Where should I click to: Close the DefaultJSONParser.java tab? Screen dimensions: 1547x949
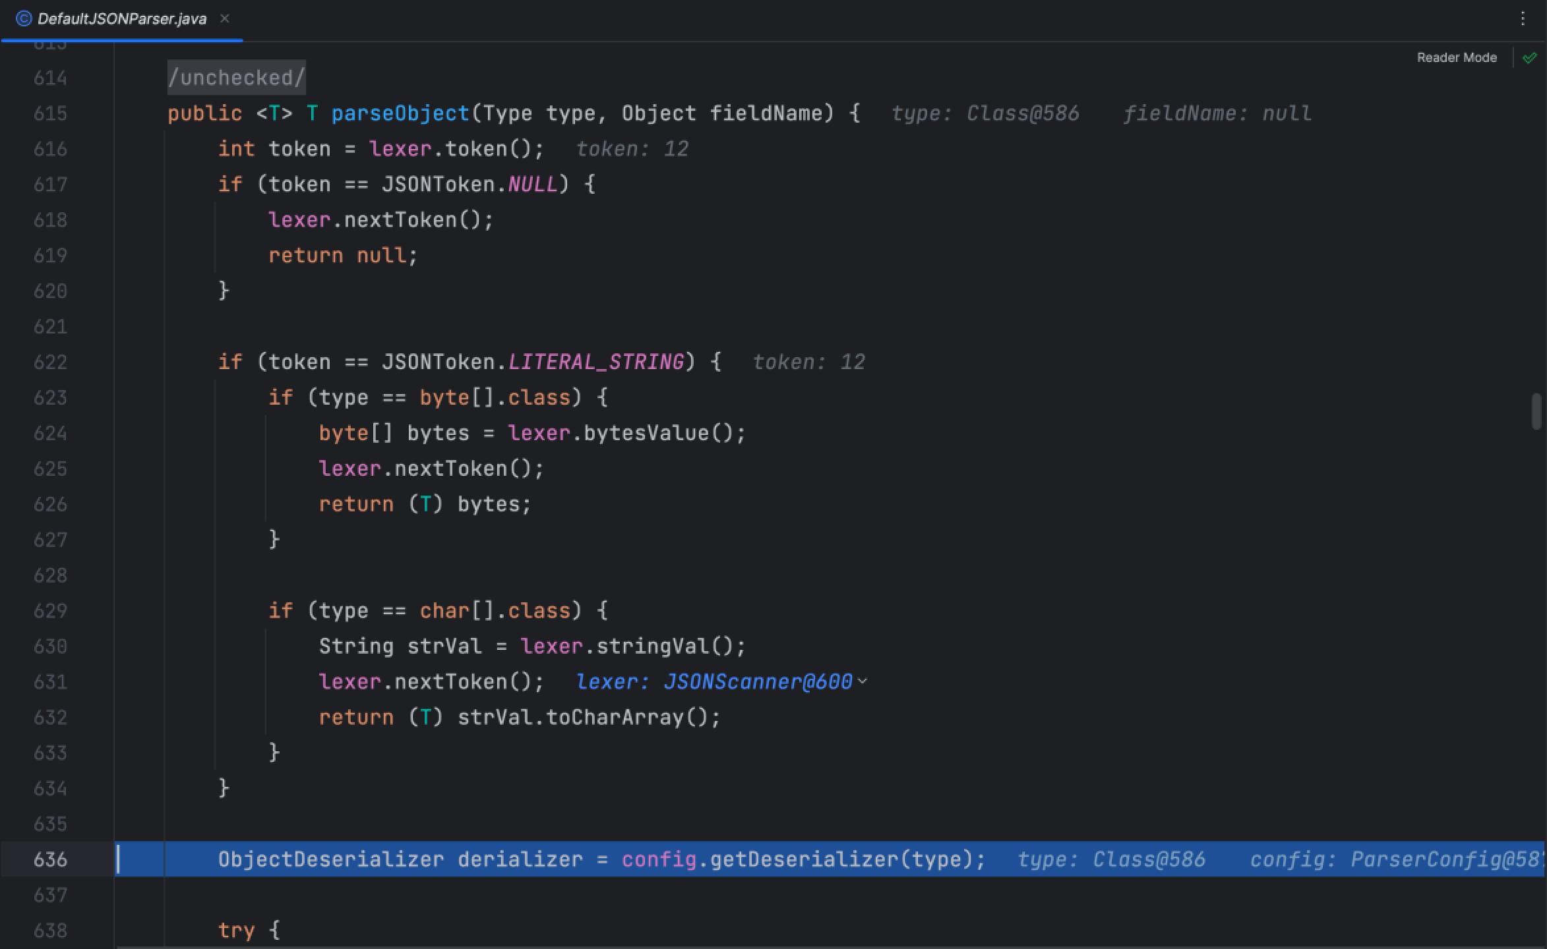224,18
